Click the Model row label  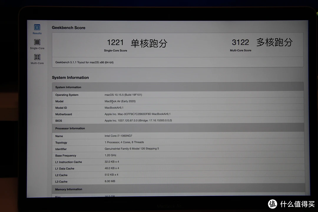(59, 101)
